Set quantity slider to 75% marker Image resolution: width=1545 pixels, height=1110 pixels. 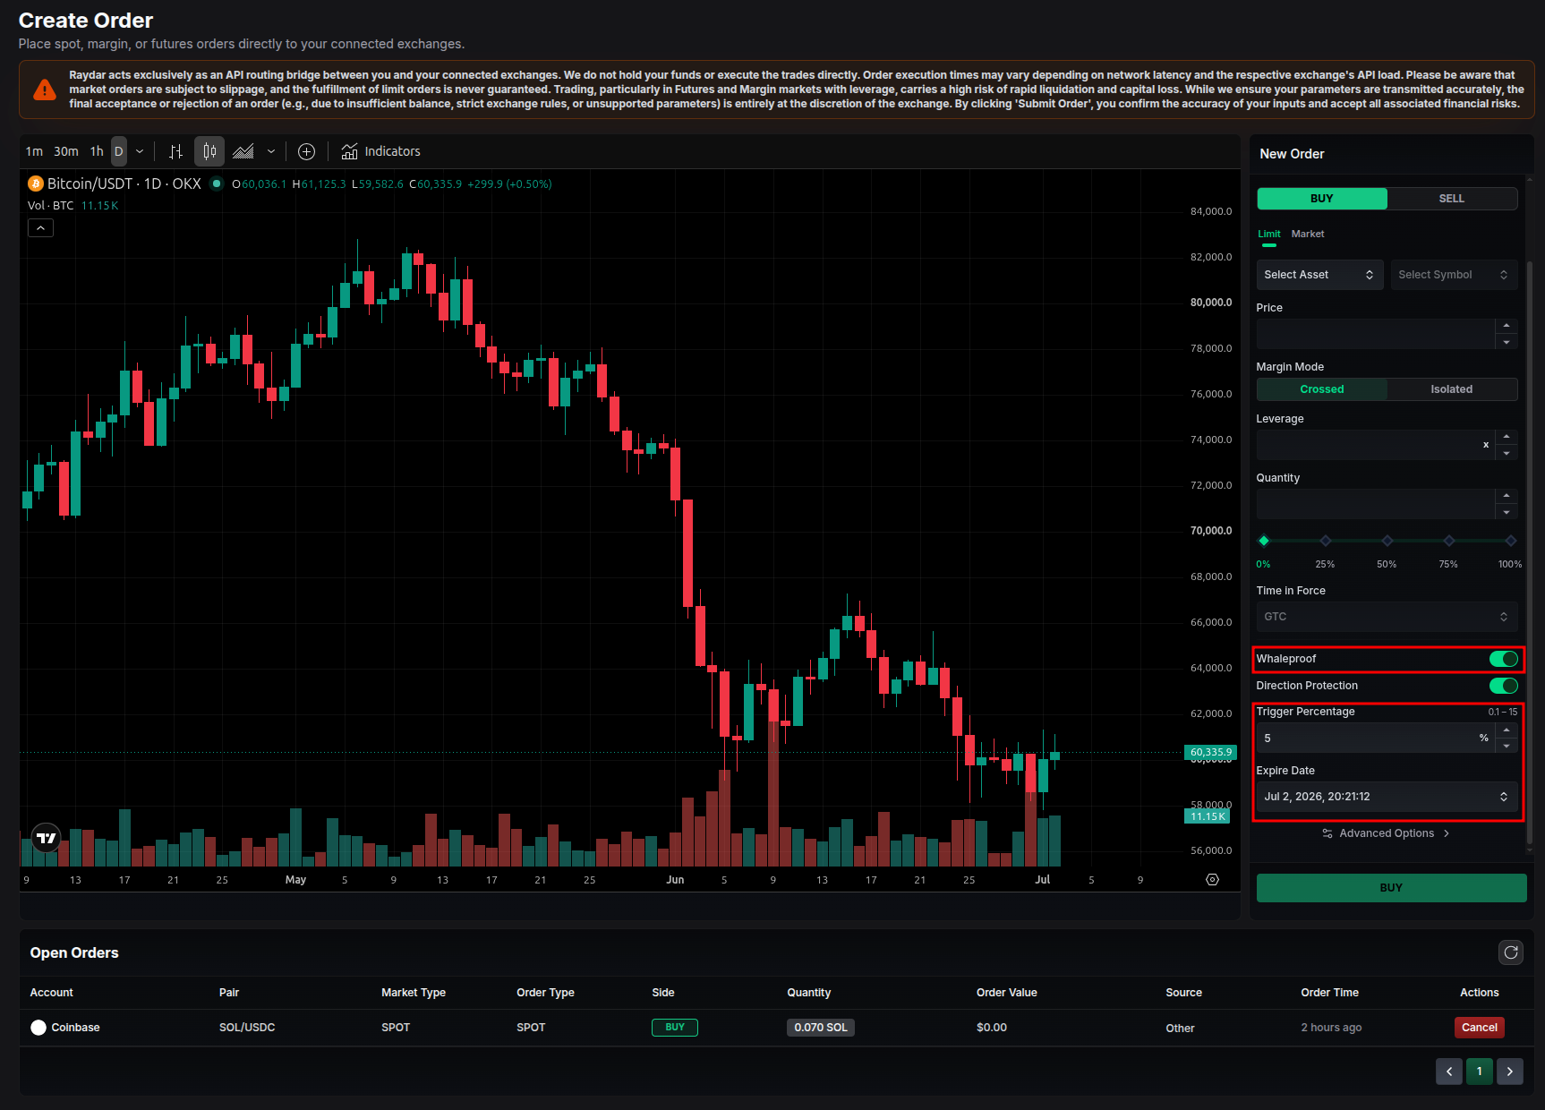coord(1449,541)
